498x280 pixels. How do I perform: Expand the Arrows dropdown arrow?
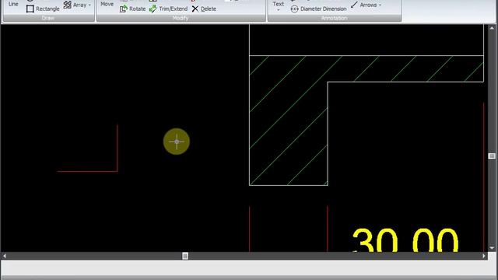[x=380, y=5]
